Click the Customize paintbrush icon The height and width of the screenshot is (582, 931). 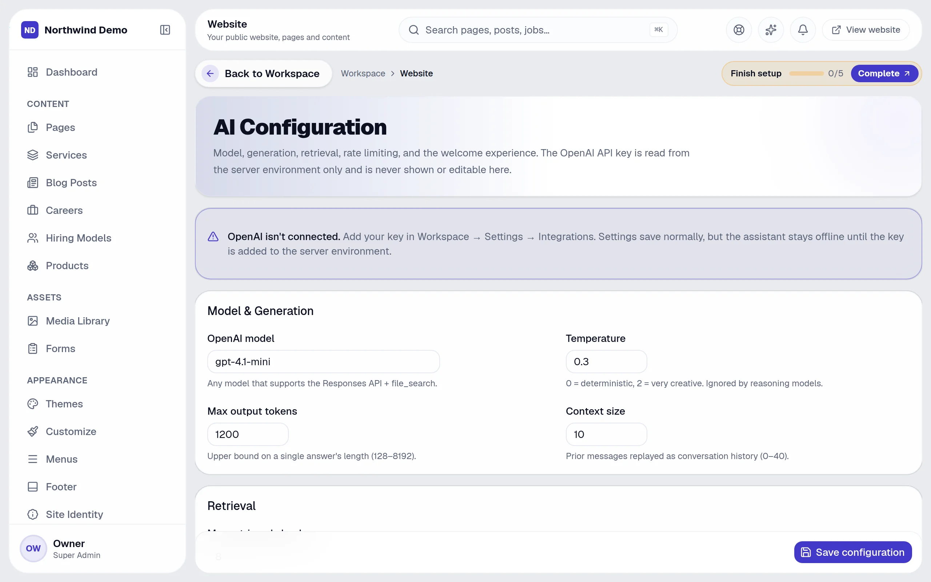click(33, 431)
